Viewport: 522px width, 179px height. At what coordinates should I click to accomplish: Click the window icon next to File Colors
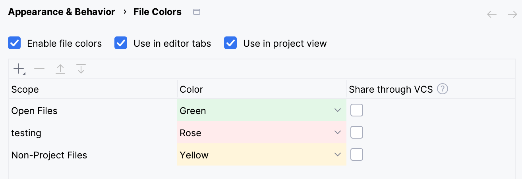[x=196, y=12]
